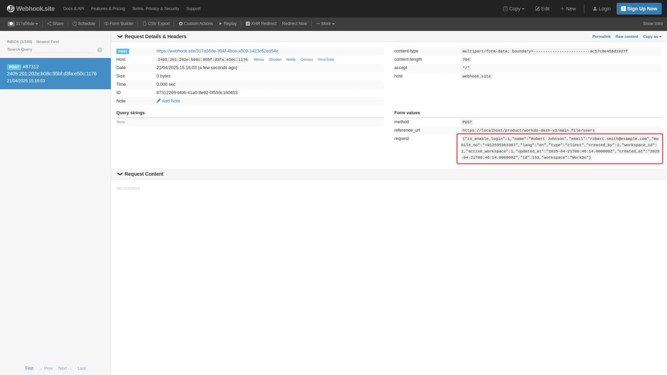Screen dimensions: 667x375
Task: Open the Form Builder tool
Action: coord(119,23)
